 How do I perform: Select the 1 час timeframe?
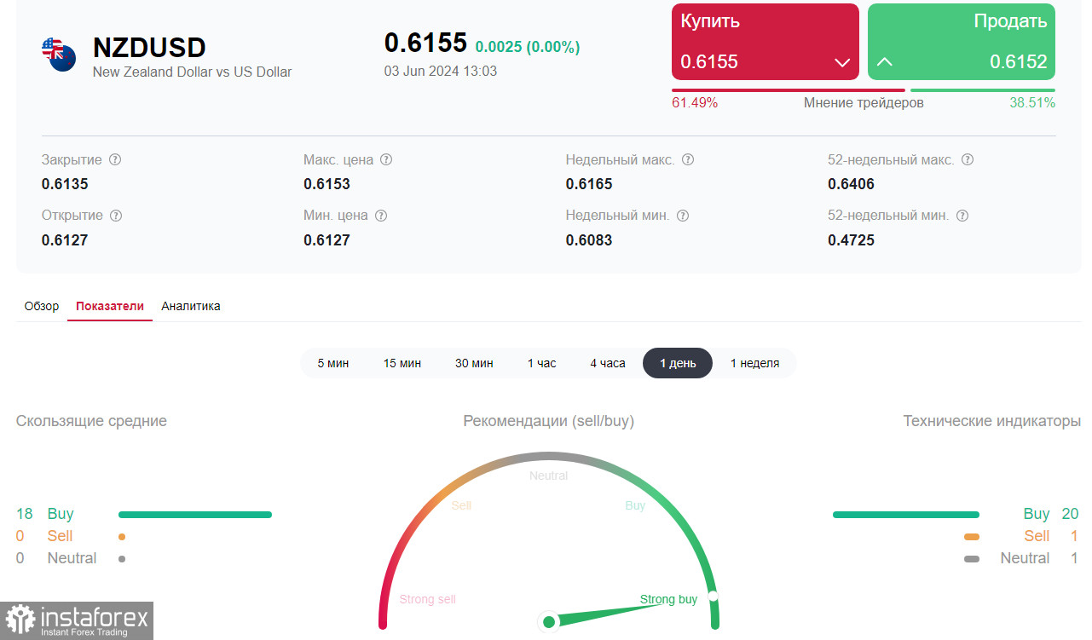[x=541, y=363]
